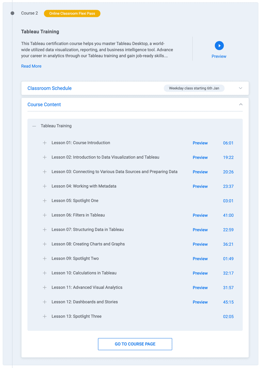This screenshot has width=261, height=368.
Task: Click the Tableau Training course title
Action: (x=40, y=32)
